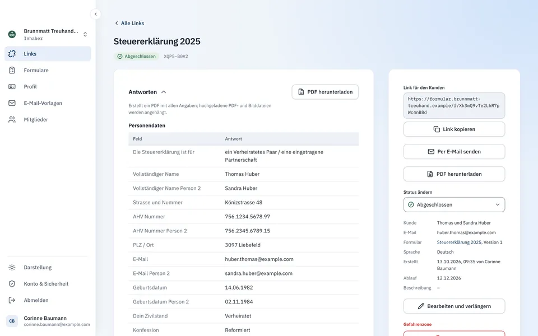
Task: Click sandra.huber@example.com in table
Action: 259,274
